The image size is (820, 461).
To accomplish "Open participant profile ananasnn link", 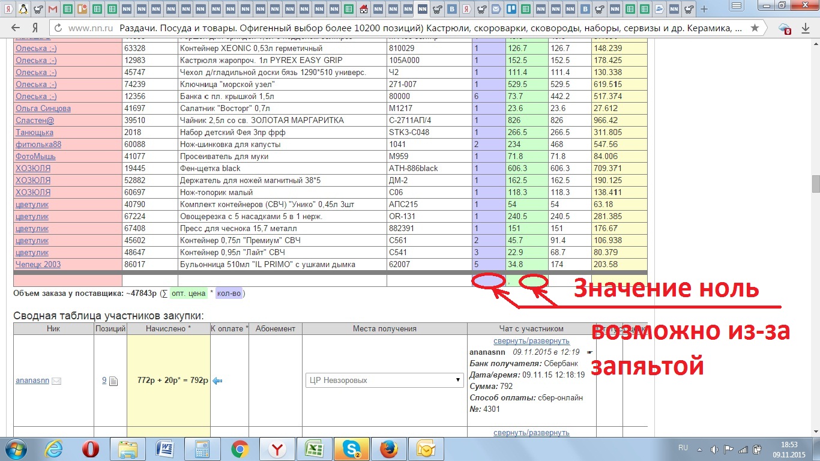I will [x=32, y=381].
